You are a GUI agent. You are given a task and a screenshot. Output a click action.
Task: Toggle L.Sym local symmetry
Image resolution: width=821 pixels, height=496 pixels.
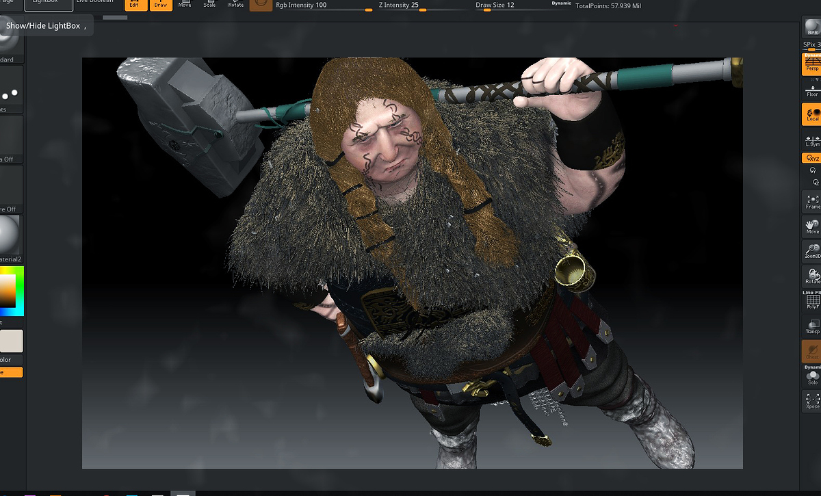point(812,140)
